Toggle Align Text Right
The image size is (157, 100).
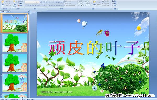point(54,5)
